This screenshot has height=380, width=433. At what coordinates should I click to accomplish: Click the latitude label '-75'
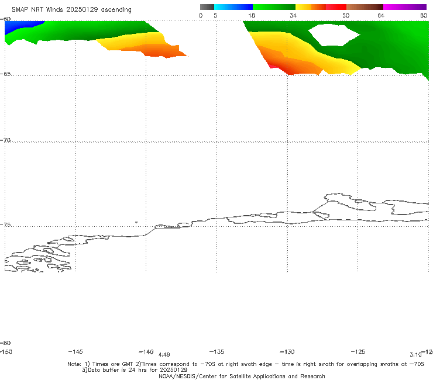5,224
